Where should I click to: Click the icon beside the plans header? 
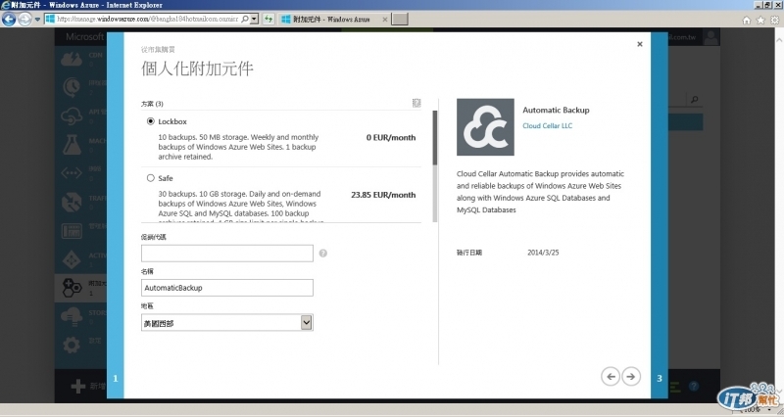(x=416, y=103)
